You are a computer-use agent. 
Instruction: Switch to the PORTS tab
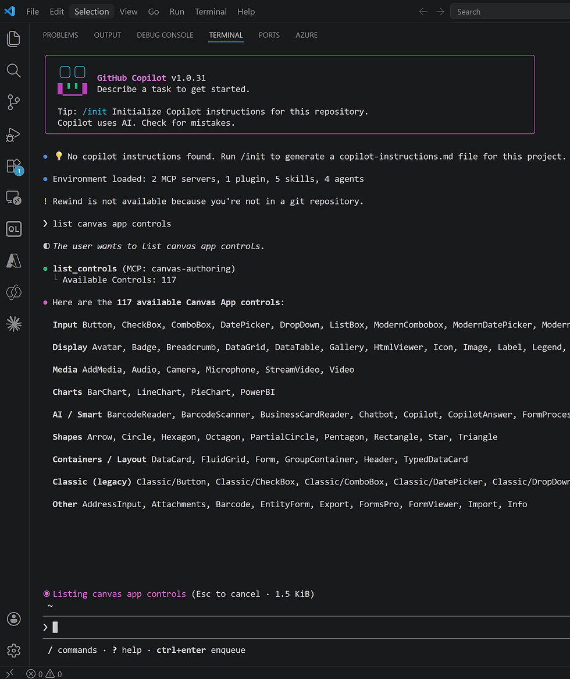pos(269,35)
